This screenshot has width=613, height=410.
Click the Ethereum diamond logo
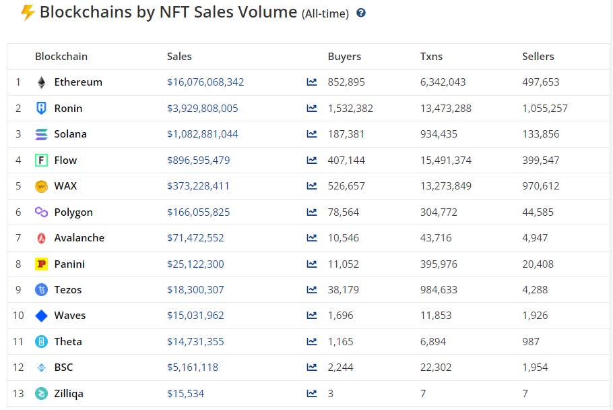[x=41, y=82]
